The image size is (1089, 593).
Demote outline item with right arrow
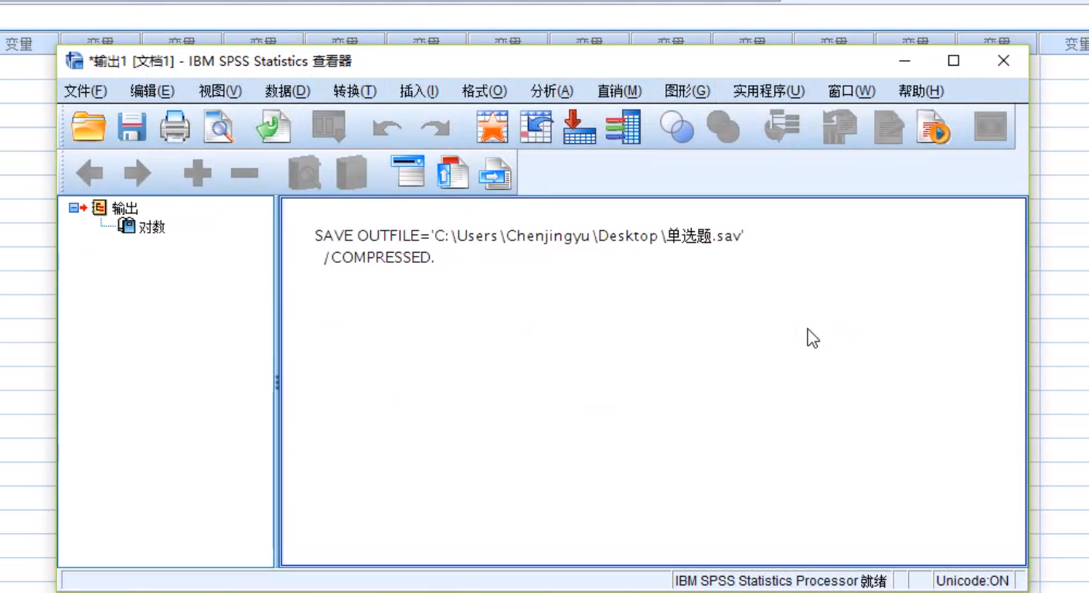(x=138, y=173)
